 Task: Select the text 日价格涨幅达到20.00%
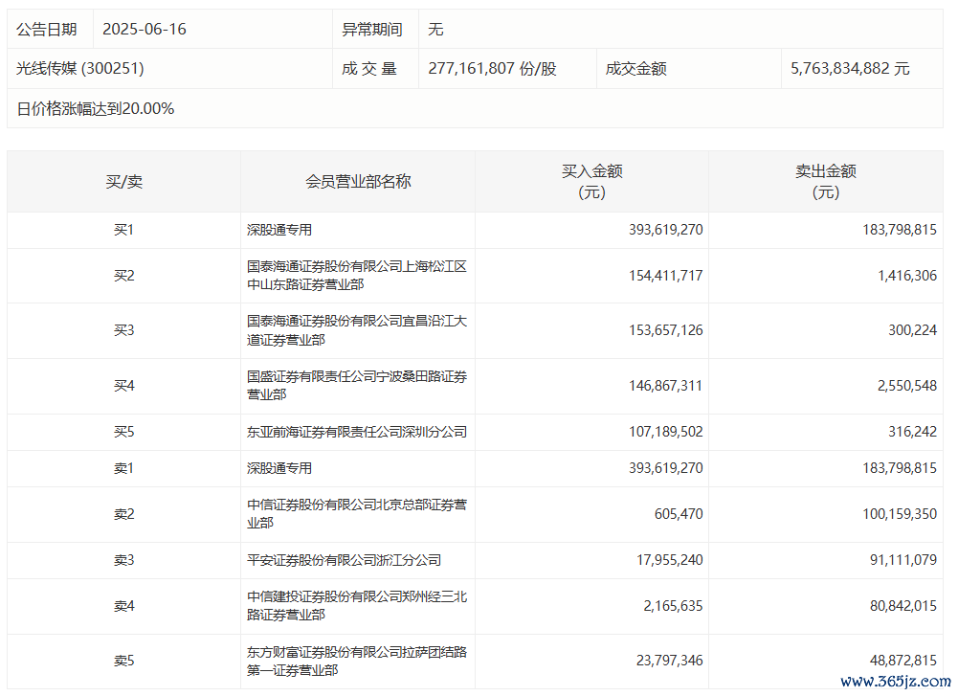tap(96, 109)
